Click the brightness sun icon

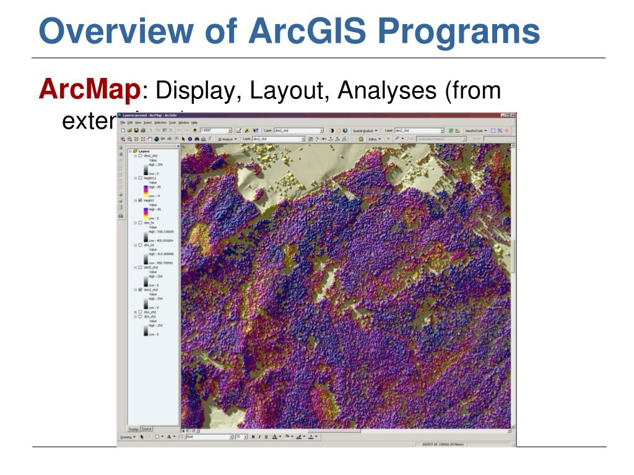[339, 131]
